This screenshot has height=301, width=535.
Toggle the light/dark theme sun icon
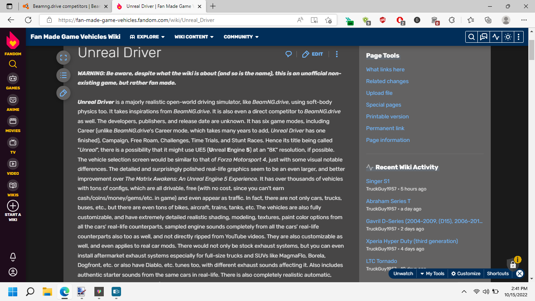tap(508, 37)
